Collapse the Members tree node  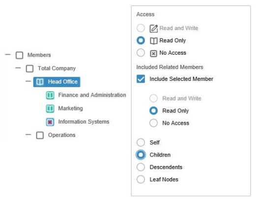pyautogui.click(x=8, y=55)
